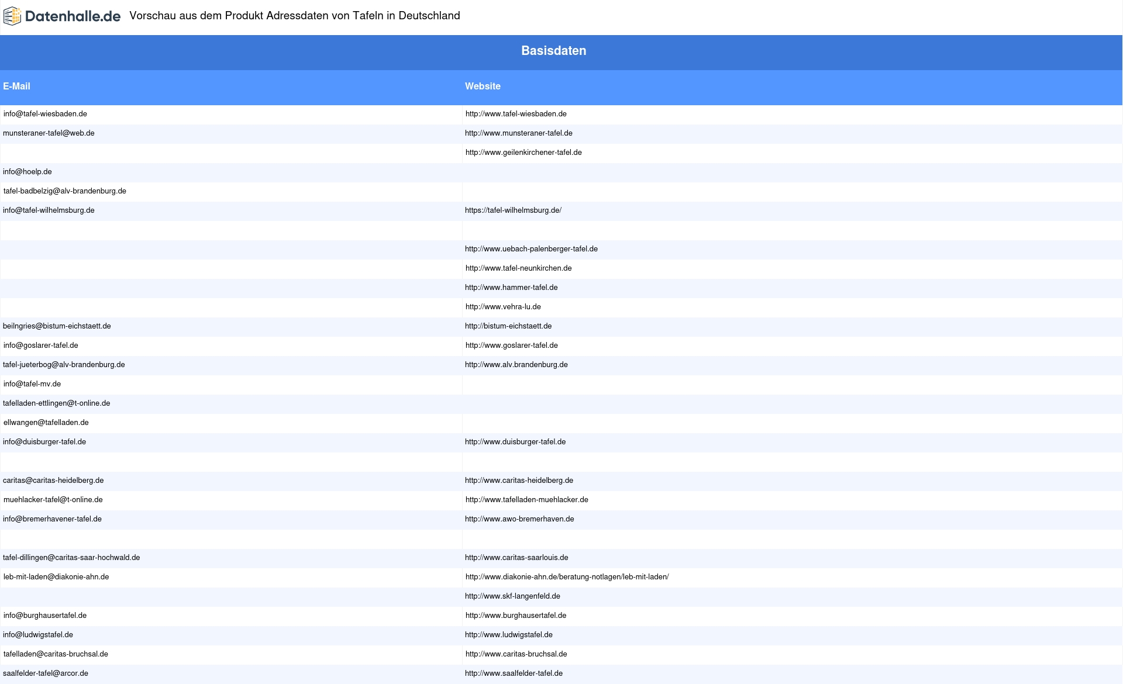Image resolution: width=1123 pixels, height=684 pixels.
Task: Click website http://www.vehra-lu.de
Action: point(503,307)
